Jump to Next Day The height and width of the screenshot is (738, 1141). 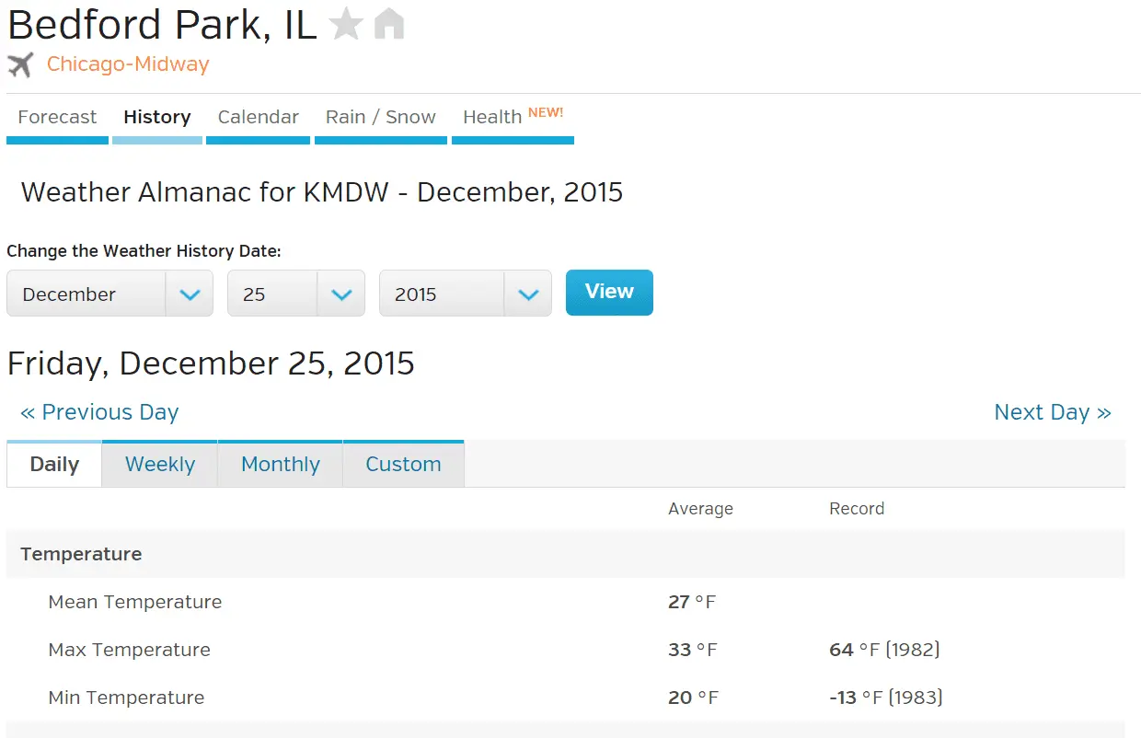pyautogui.click(x=1052, y=412)
